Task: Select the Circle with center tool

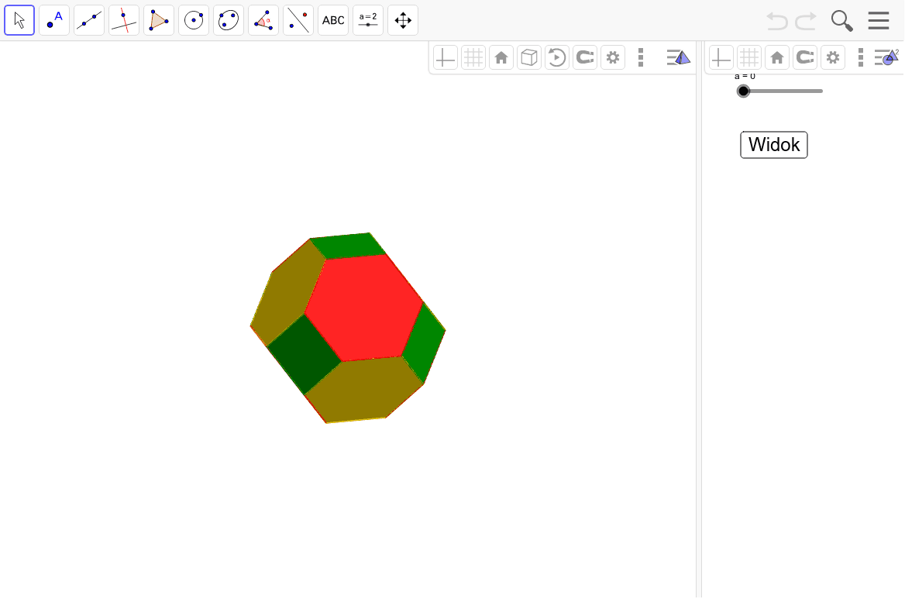Action: click(194, 20)
